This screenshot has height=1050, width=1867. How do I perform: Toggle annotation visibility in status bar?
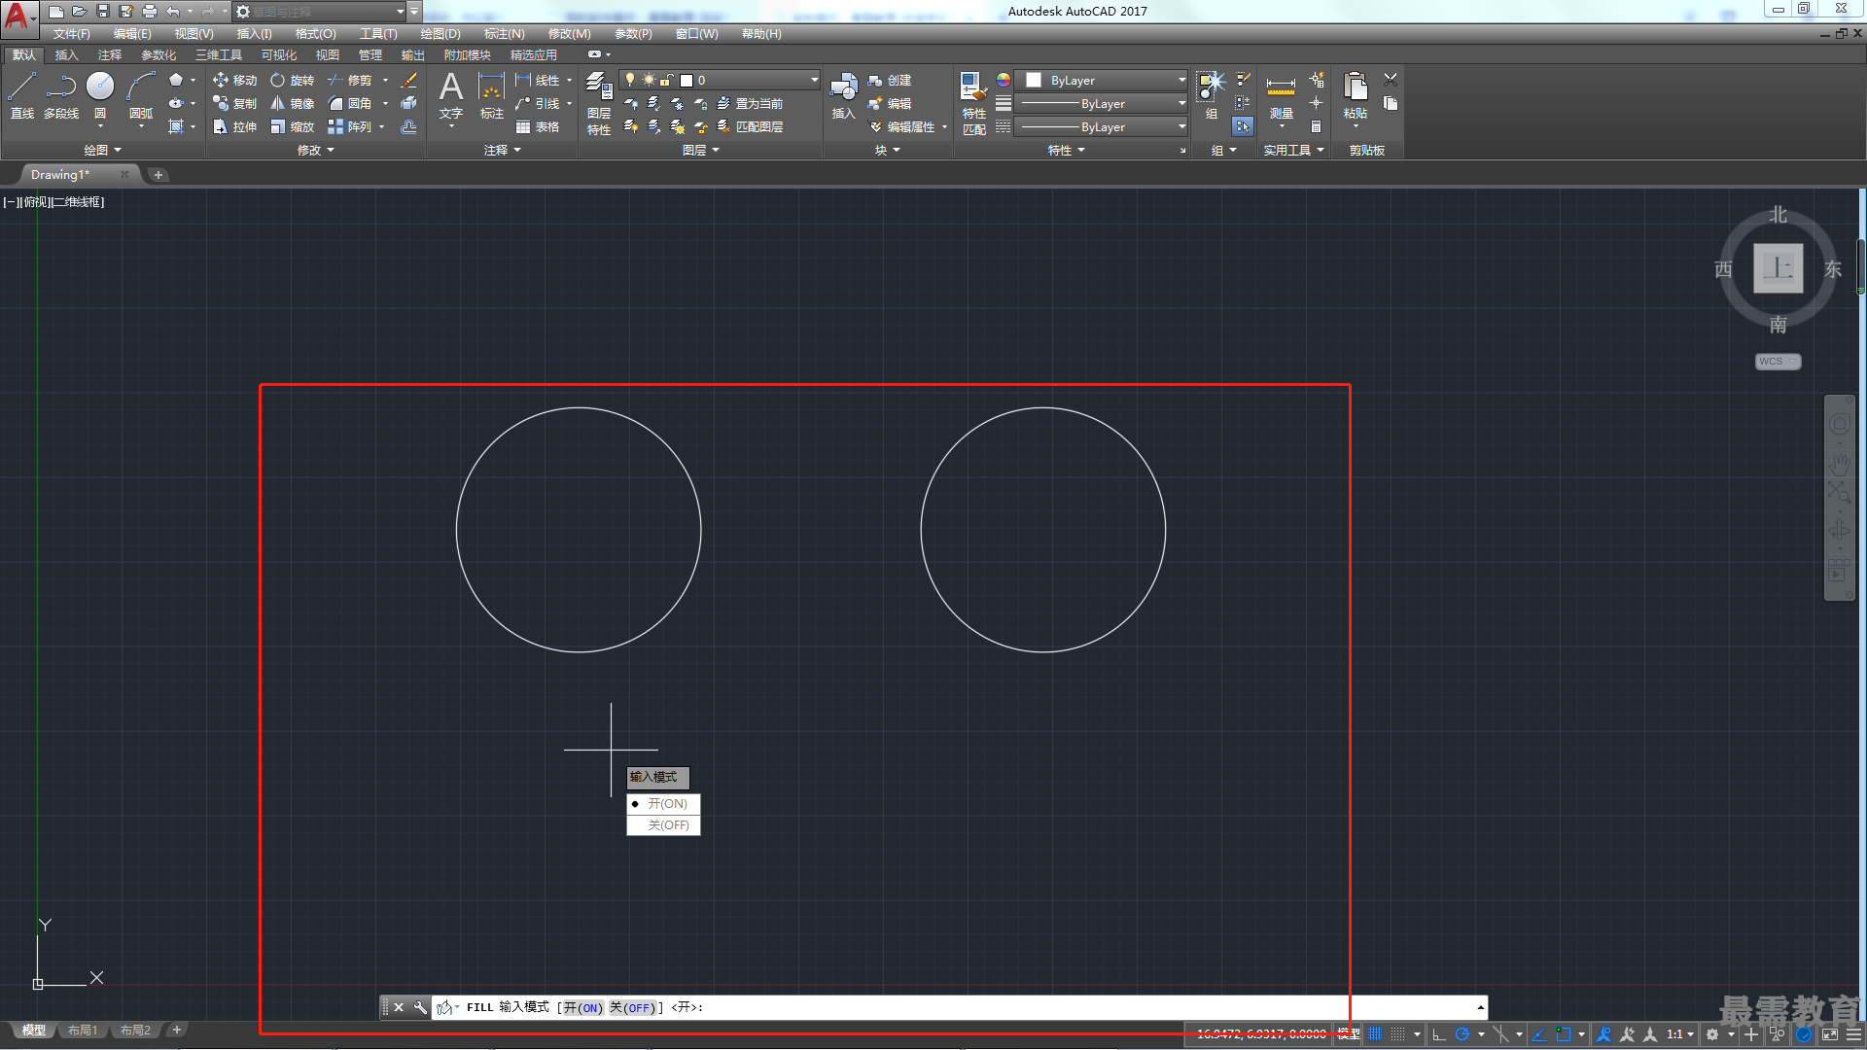1604,1034
